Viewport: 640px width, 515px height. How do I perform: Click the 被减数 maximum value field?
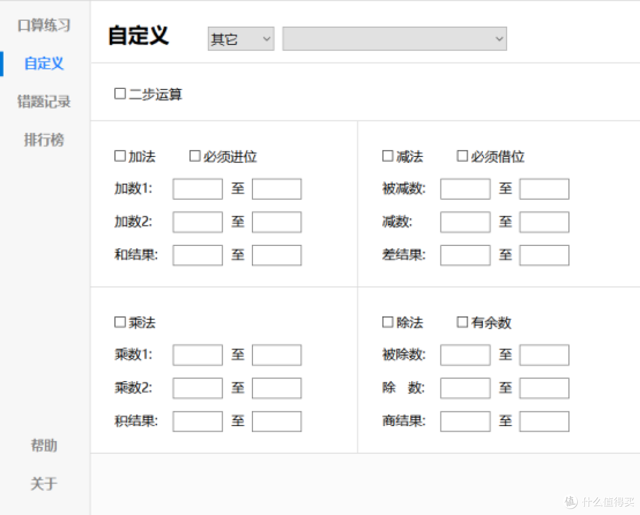pos(544,189)
